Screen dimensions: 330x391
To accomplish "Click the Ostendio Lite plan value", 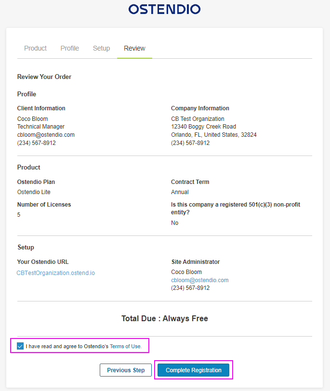I will pos(34,192).
